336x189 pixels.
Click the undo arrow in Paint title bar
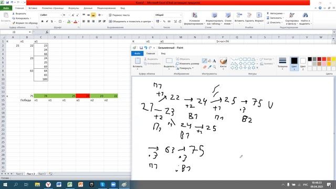point(146,48)
